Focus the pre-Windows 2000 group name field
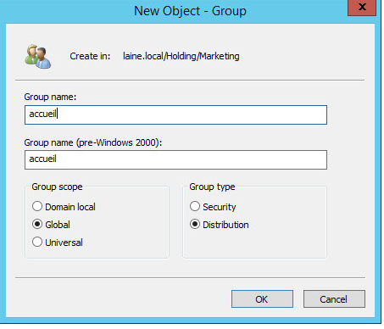Image resolution: width=384 pixels, height=329 pixels. click(175, 160)
